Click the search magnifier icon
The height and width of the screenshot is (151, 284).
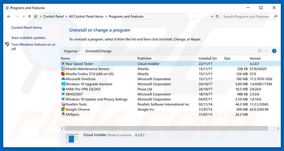275,16
